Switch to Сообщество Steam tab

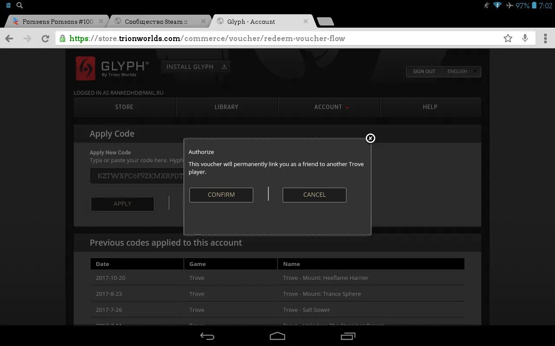click(x=156, y=22)
